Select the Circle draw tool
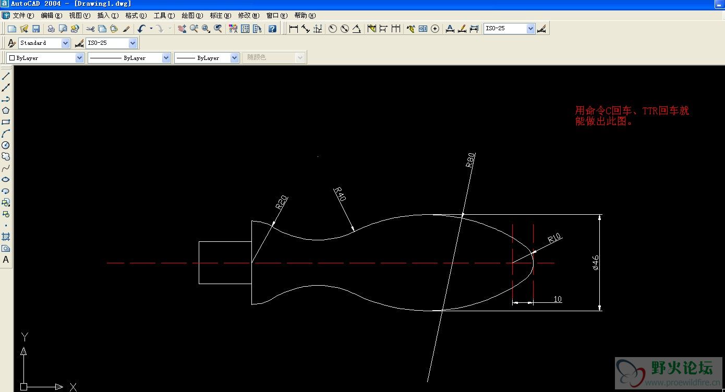The width and height of the screenshot is (725, 392). (6, 145)
